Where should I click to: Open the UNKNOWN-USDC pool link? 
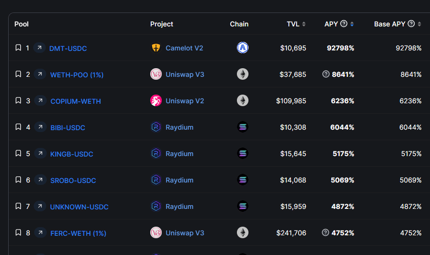[79, 207]
